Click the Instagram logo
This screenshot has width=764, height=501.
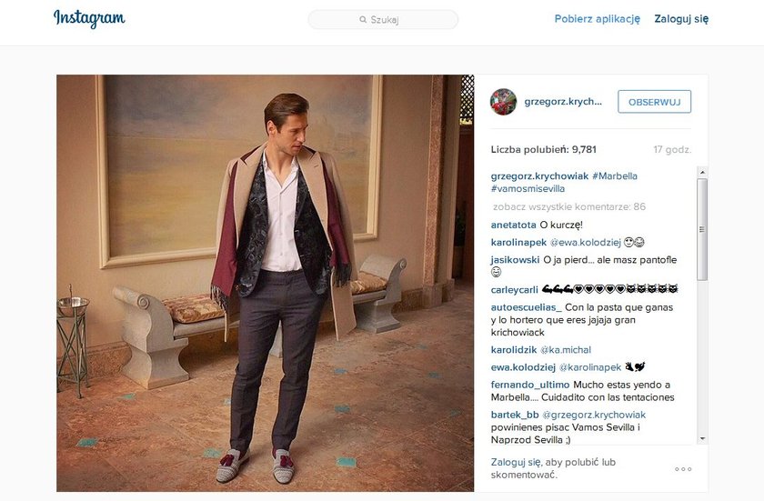pyautogui.click(x=89, y=18)
